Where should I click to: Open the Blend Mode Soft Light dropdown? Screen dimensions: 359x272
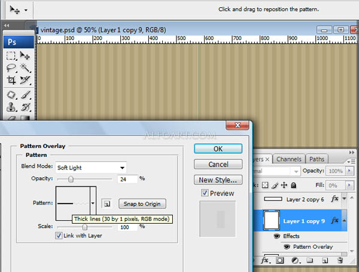coord(91,168)
